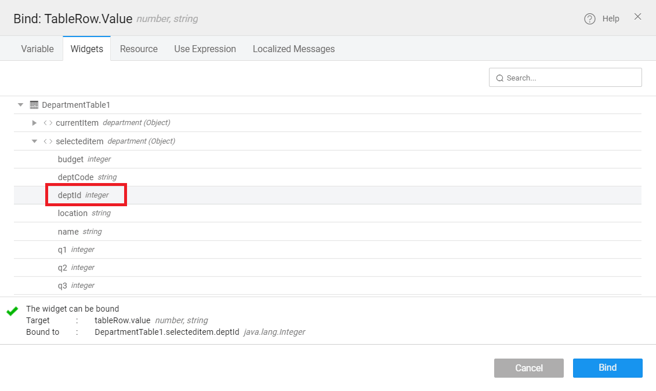Click the DepartmentTable1 table icon
Image resolution: width=656 pixels, height=391 pixels.
(x=34, y=105)
